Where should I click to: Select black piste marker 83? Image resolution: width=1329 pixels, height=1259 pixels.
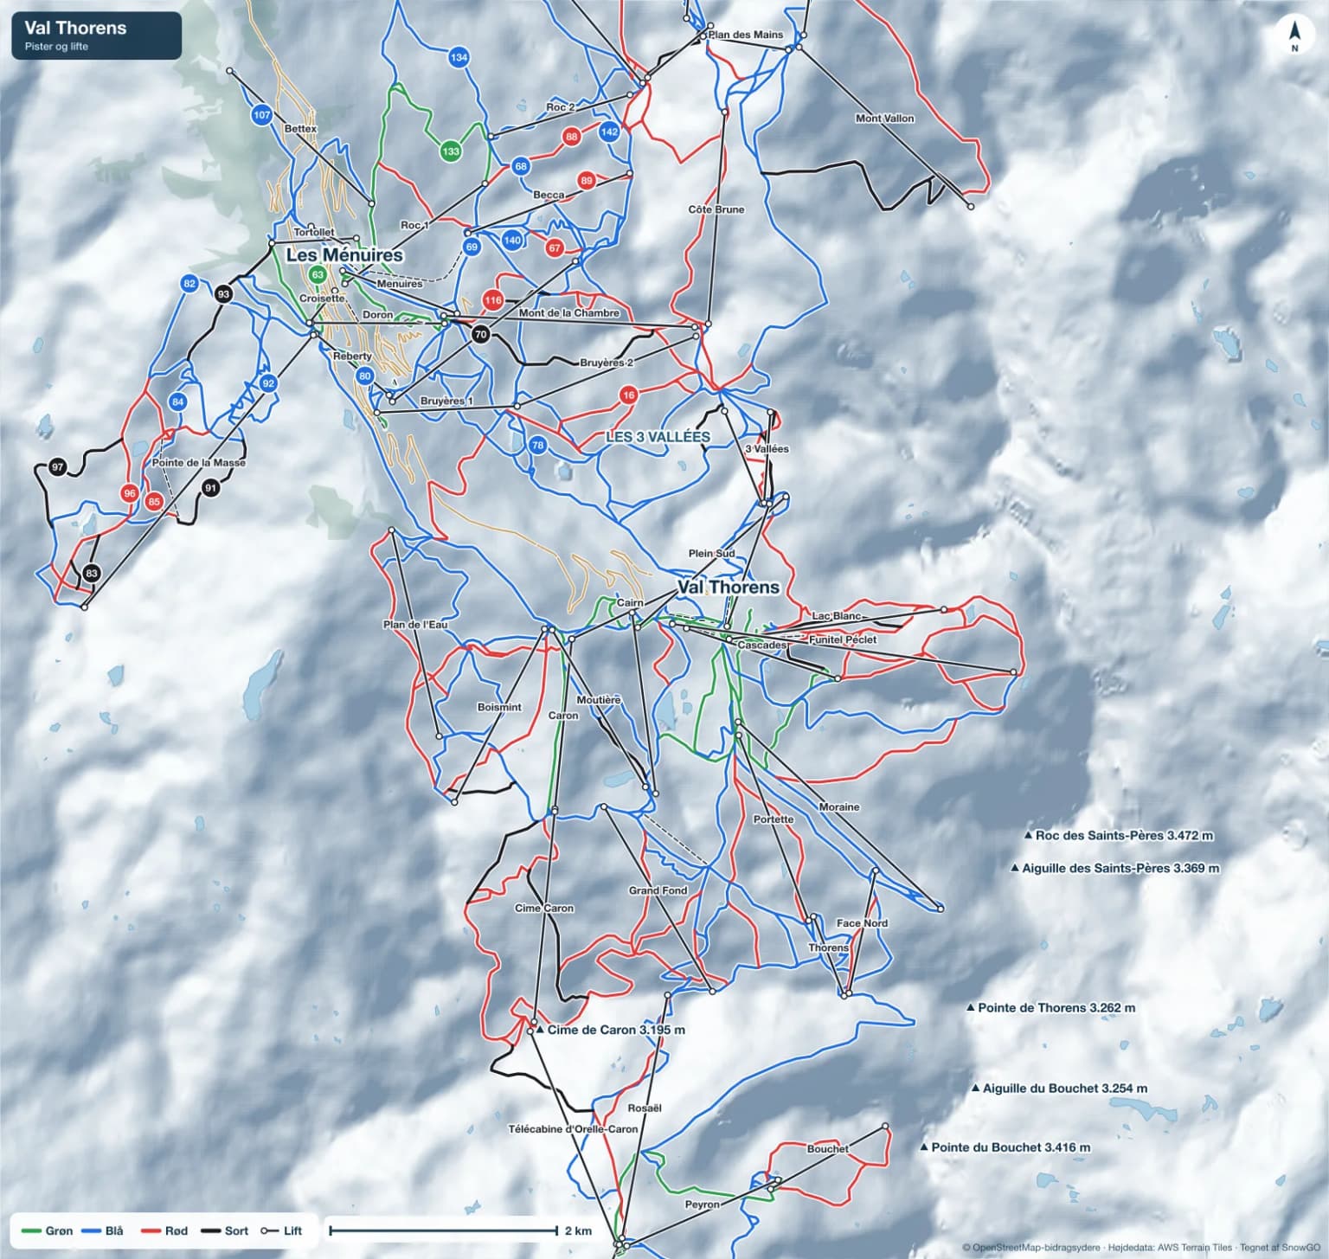click(x=92, y=573)
